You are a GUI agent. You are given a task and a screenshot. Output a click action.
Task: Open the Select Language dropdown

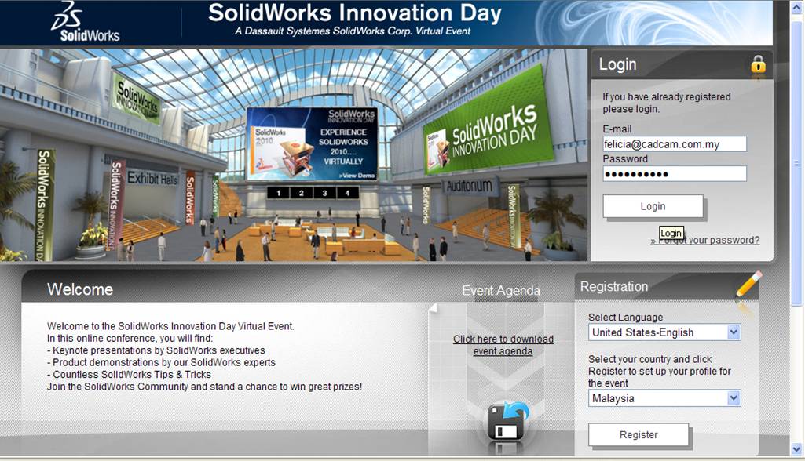tap(664, 332)
